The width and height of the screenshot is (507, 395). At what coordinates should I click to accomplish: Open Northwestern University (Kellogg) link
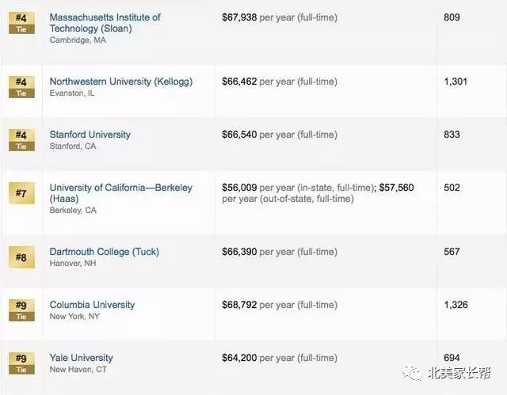[121, 82]
